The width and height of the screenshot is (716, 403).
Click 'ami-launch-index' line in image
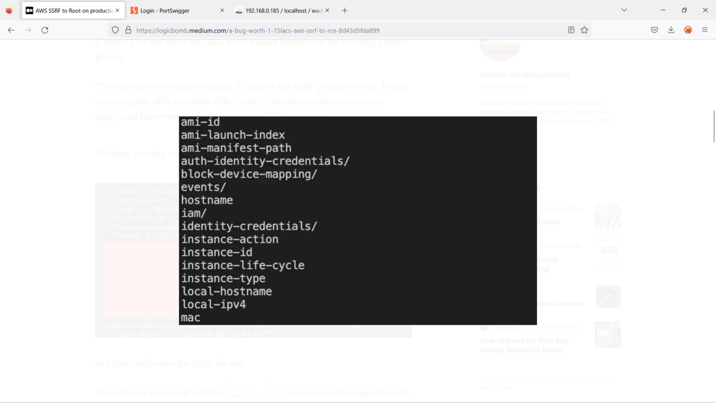(233, 135)
